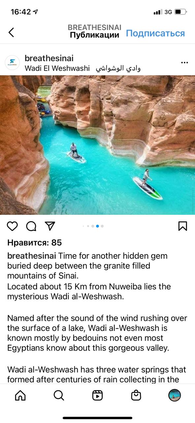Open comments via speech bubble icon

[x=31, y=226]
